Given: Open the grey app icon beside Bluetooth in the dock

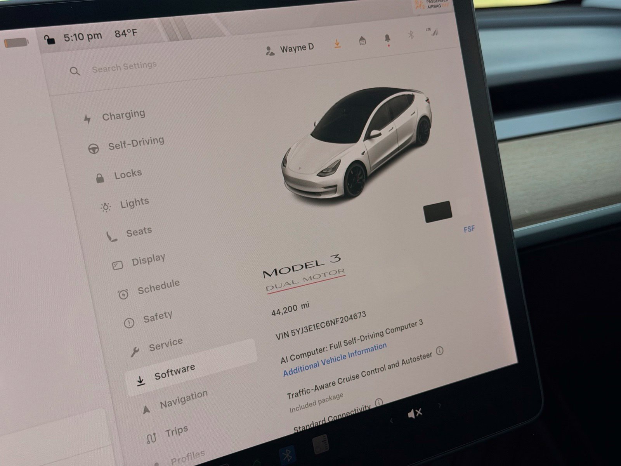Looking at the screenshot, I should click(321, 444).
